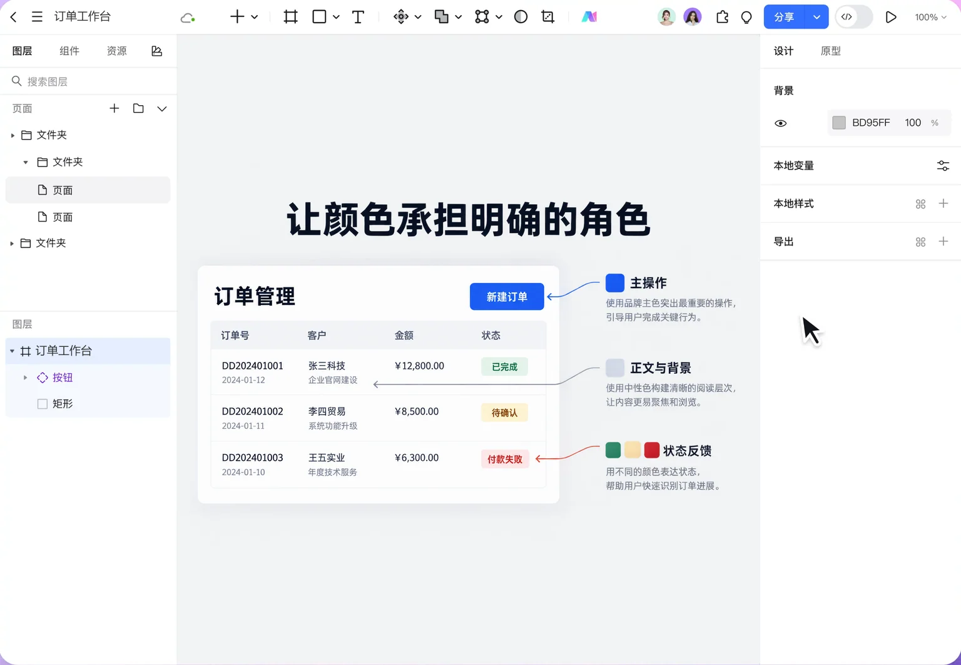Open the hamburger main menu
The image size is (961, 665).
point(37,17)
